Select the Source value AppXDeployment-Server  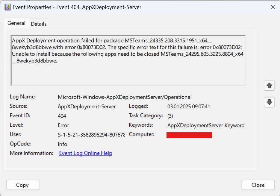click(x=87, y=107)
